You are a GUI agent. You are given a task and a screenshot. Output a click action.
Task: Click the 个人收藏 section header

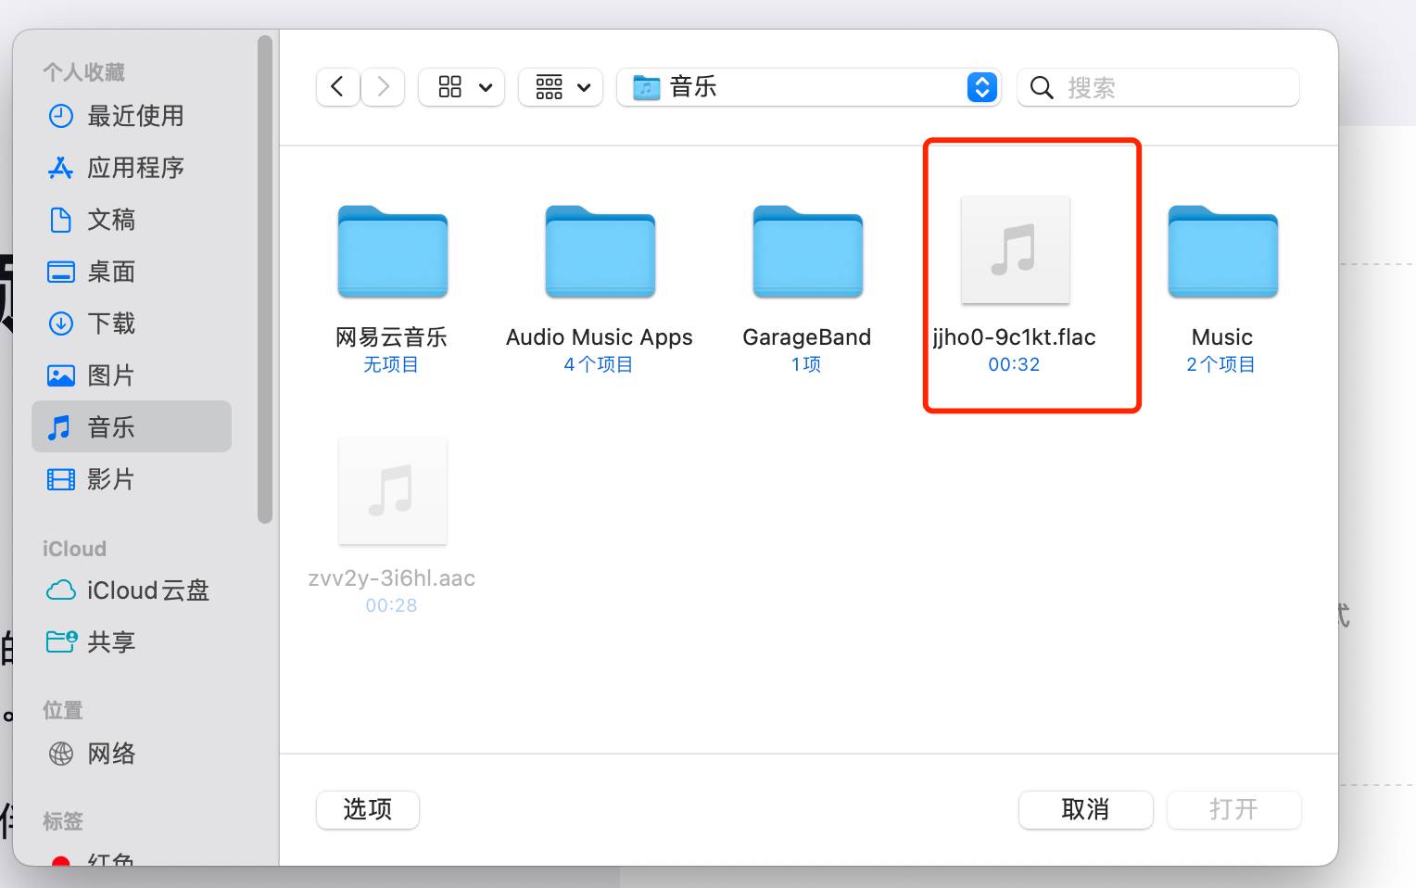[83, 72]
